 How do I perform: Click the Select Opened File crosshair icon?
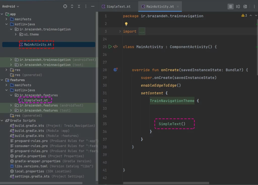tap(65, 6)
